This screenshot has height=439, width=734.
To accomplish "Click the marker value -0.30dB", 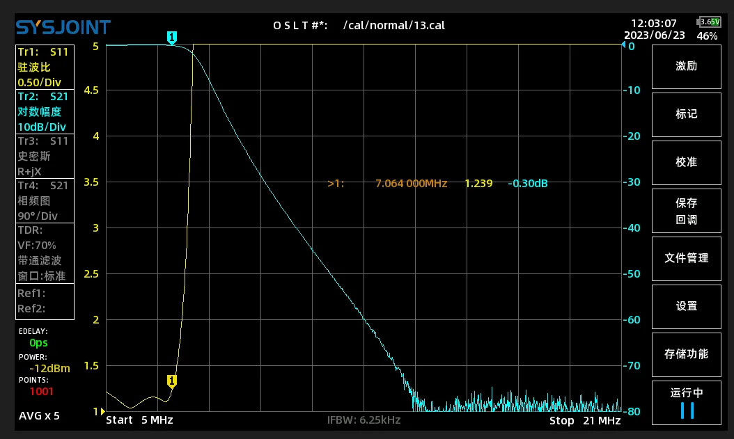I will pos(528,183).
